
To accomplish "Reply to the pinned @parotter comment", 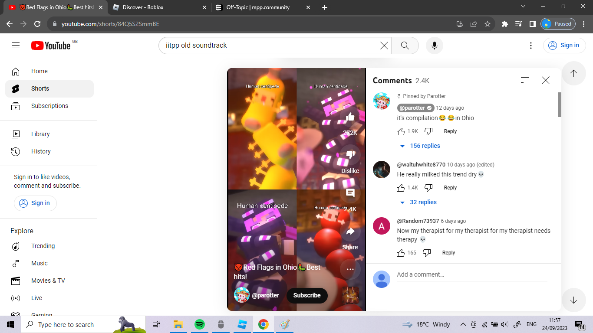I will (x=450, y=131).
